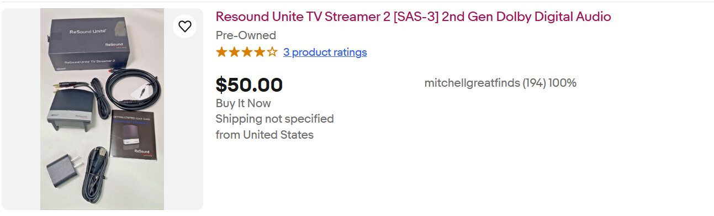714x216 pixels.
Task: Click the seller's (194) feedback count
Action: click(534, 83)
